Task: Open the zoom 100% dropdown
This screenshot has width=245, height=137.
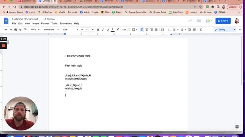Action: (35, 30)
